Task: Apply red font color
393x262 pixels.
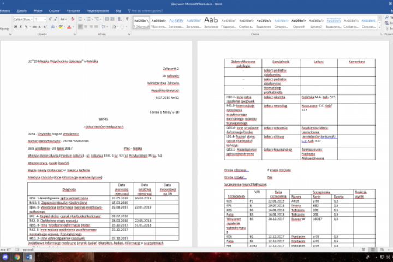Action: 69,27
